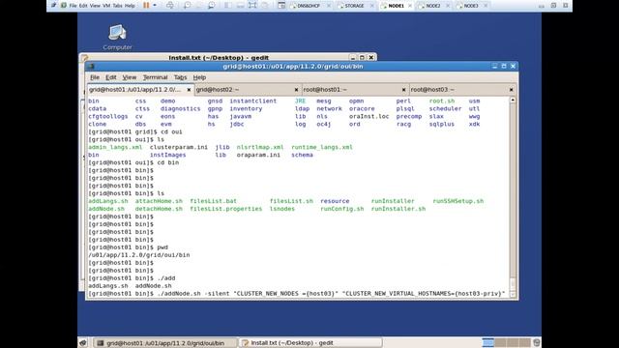Viewport: 619px width, 348px height.
Task: Select the grid@host01 terminal taskbar button
Action: [x=165, y=343]
